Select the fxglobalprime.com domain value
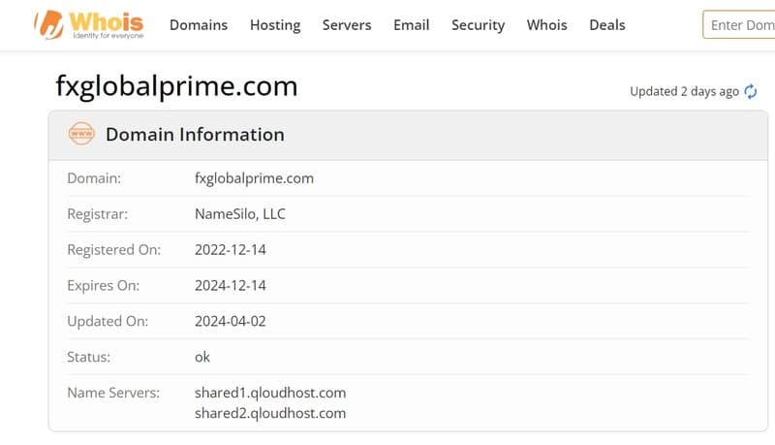775x445 pixels. 254,178
